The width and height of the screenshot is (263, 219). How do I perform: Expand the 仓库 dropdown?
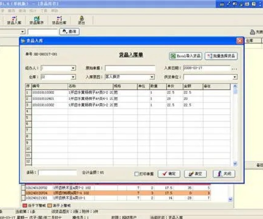pos(73,77)
